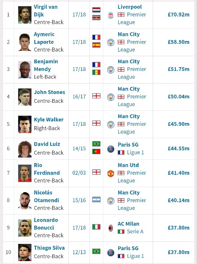
Task: Click the £41.40m Rio Ferdinand fee
Action: (x=178, y=173)
